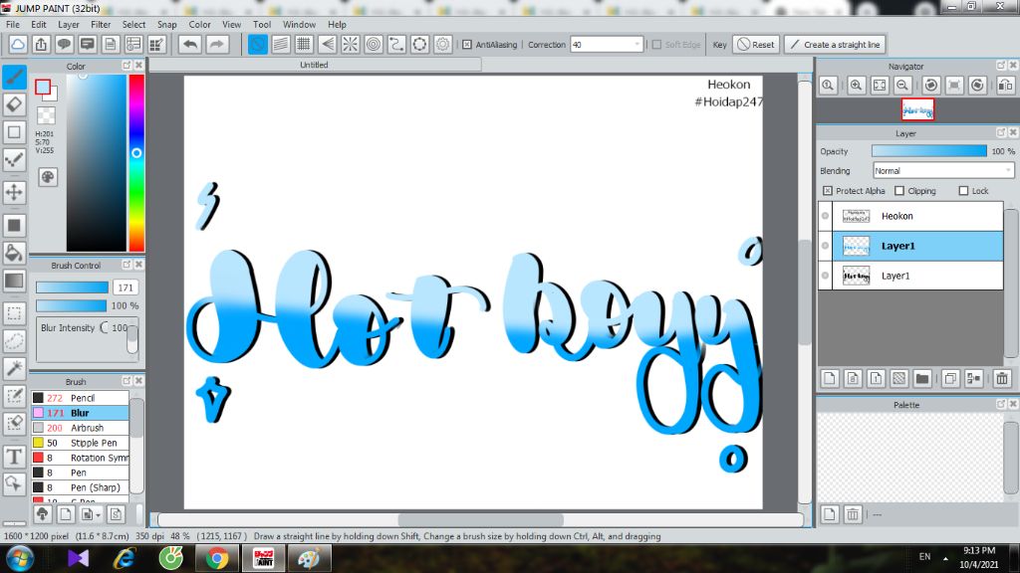Hide the highlighted Layer1 layer
The width and height of the screenshot is (1020, 573).
coord(825,246)
